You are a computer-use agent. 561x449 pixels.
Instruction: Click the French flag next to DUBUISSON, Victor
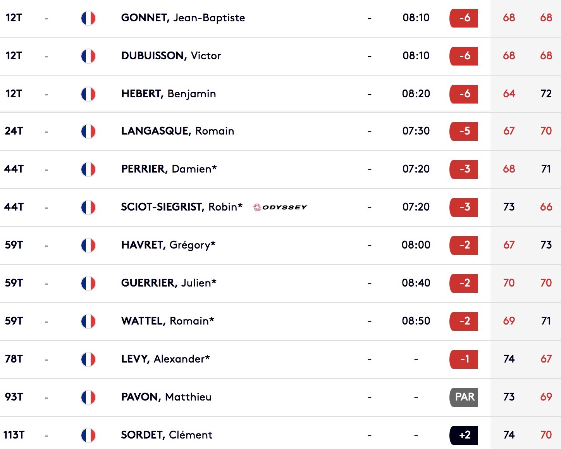(88, 56)
